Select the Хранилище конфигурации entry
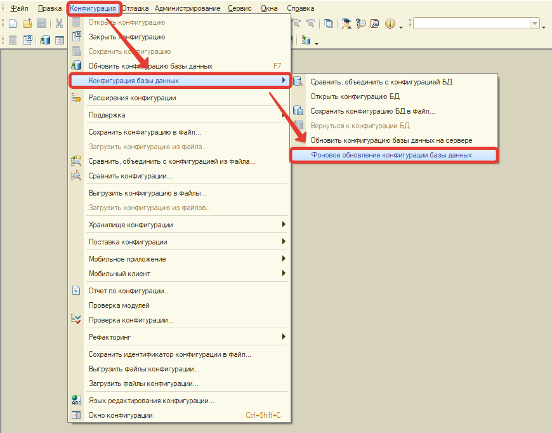Viewport: 552px width, 433px height. click(x=180, y=225)
